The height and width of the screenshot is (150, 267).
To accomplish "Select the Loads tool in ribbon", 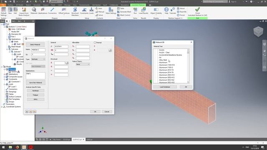I will 91,11.
